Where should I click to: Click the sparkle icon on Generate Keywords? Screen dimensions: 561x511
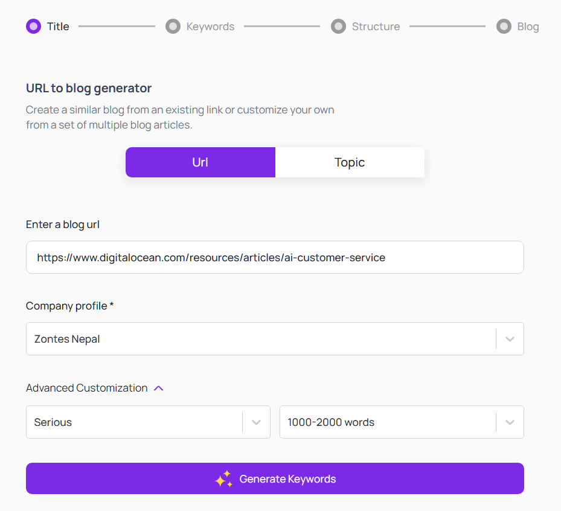pyautogui.click(x=223, y=479)
